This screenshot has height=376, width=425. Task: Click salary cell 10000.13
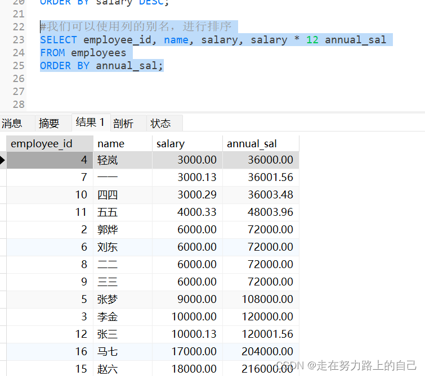click(187, 334)
